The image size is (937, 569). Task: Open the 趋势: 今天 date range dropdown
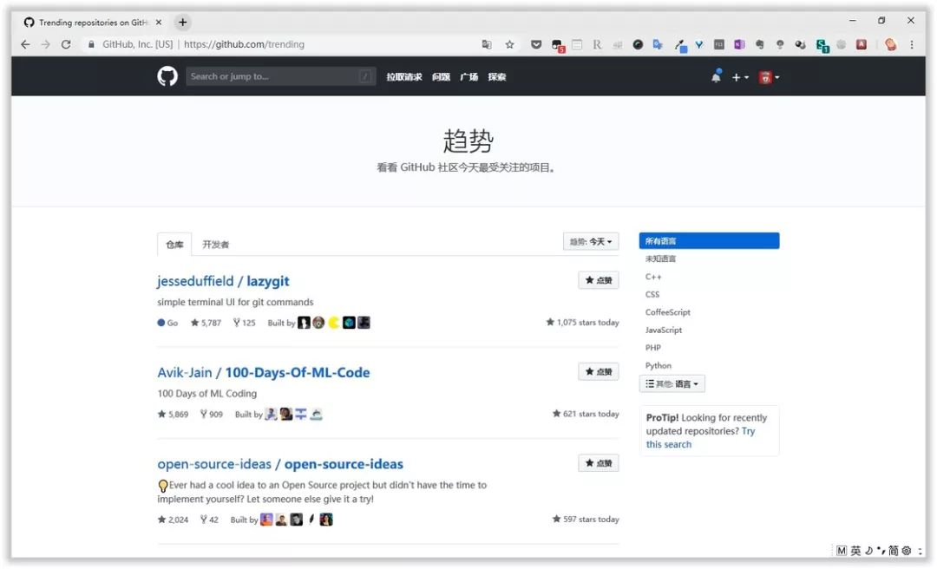coord(591,241)
